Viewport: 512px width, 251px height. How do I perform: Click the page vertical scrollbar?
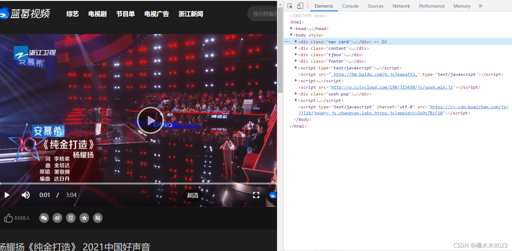tap(280, 50)
